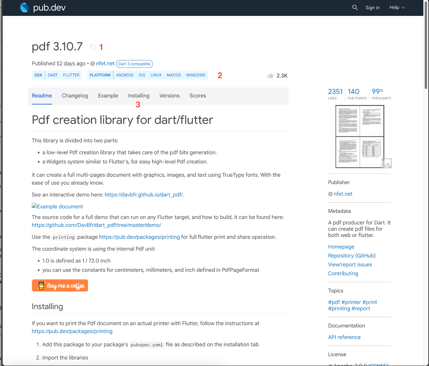Open nfet.net link under Publisher sidebar

point(343,194)
